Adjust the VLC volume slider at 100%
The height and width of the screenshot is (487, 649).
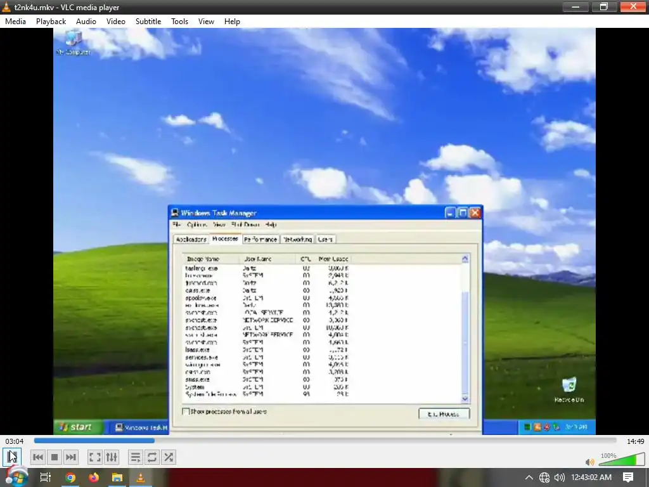coord(622,460)
